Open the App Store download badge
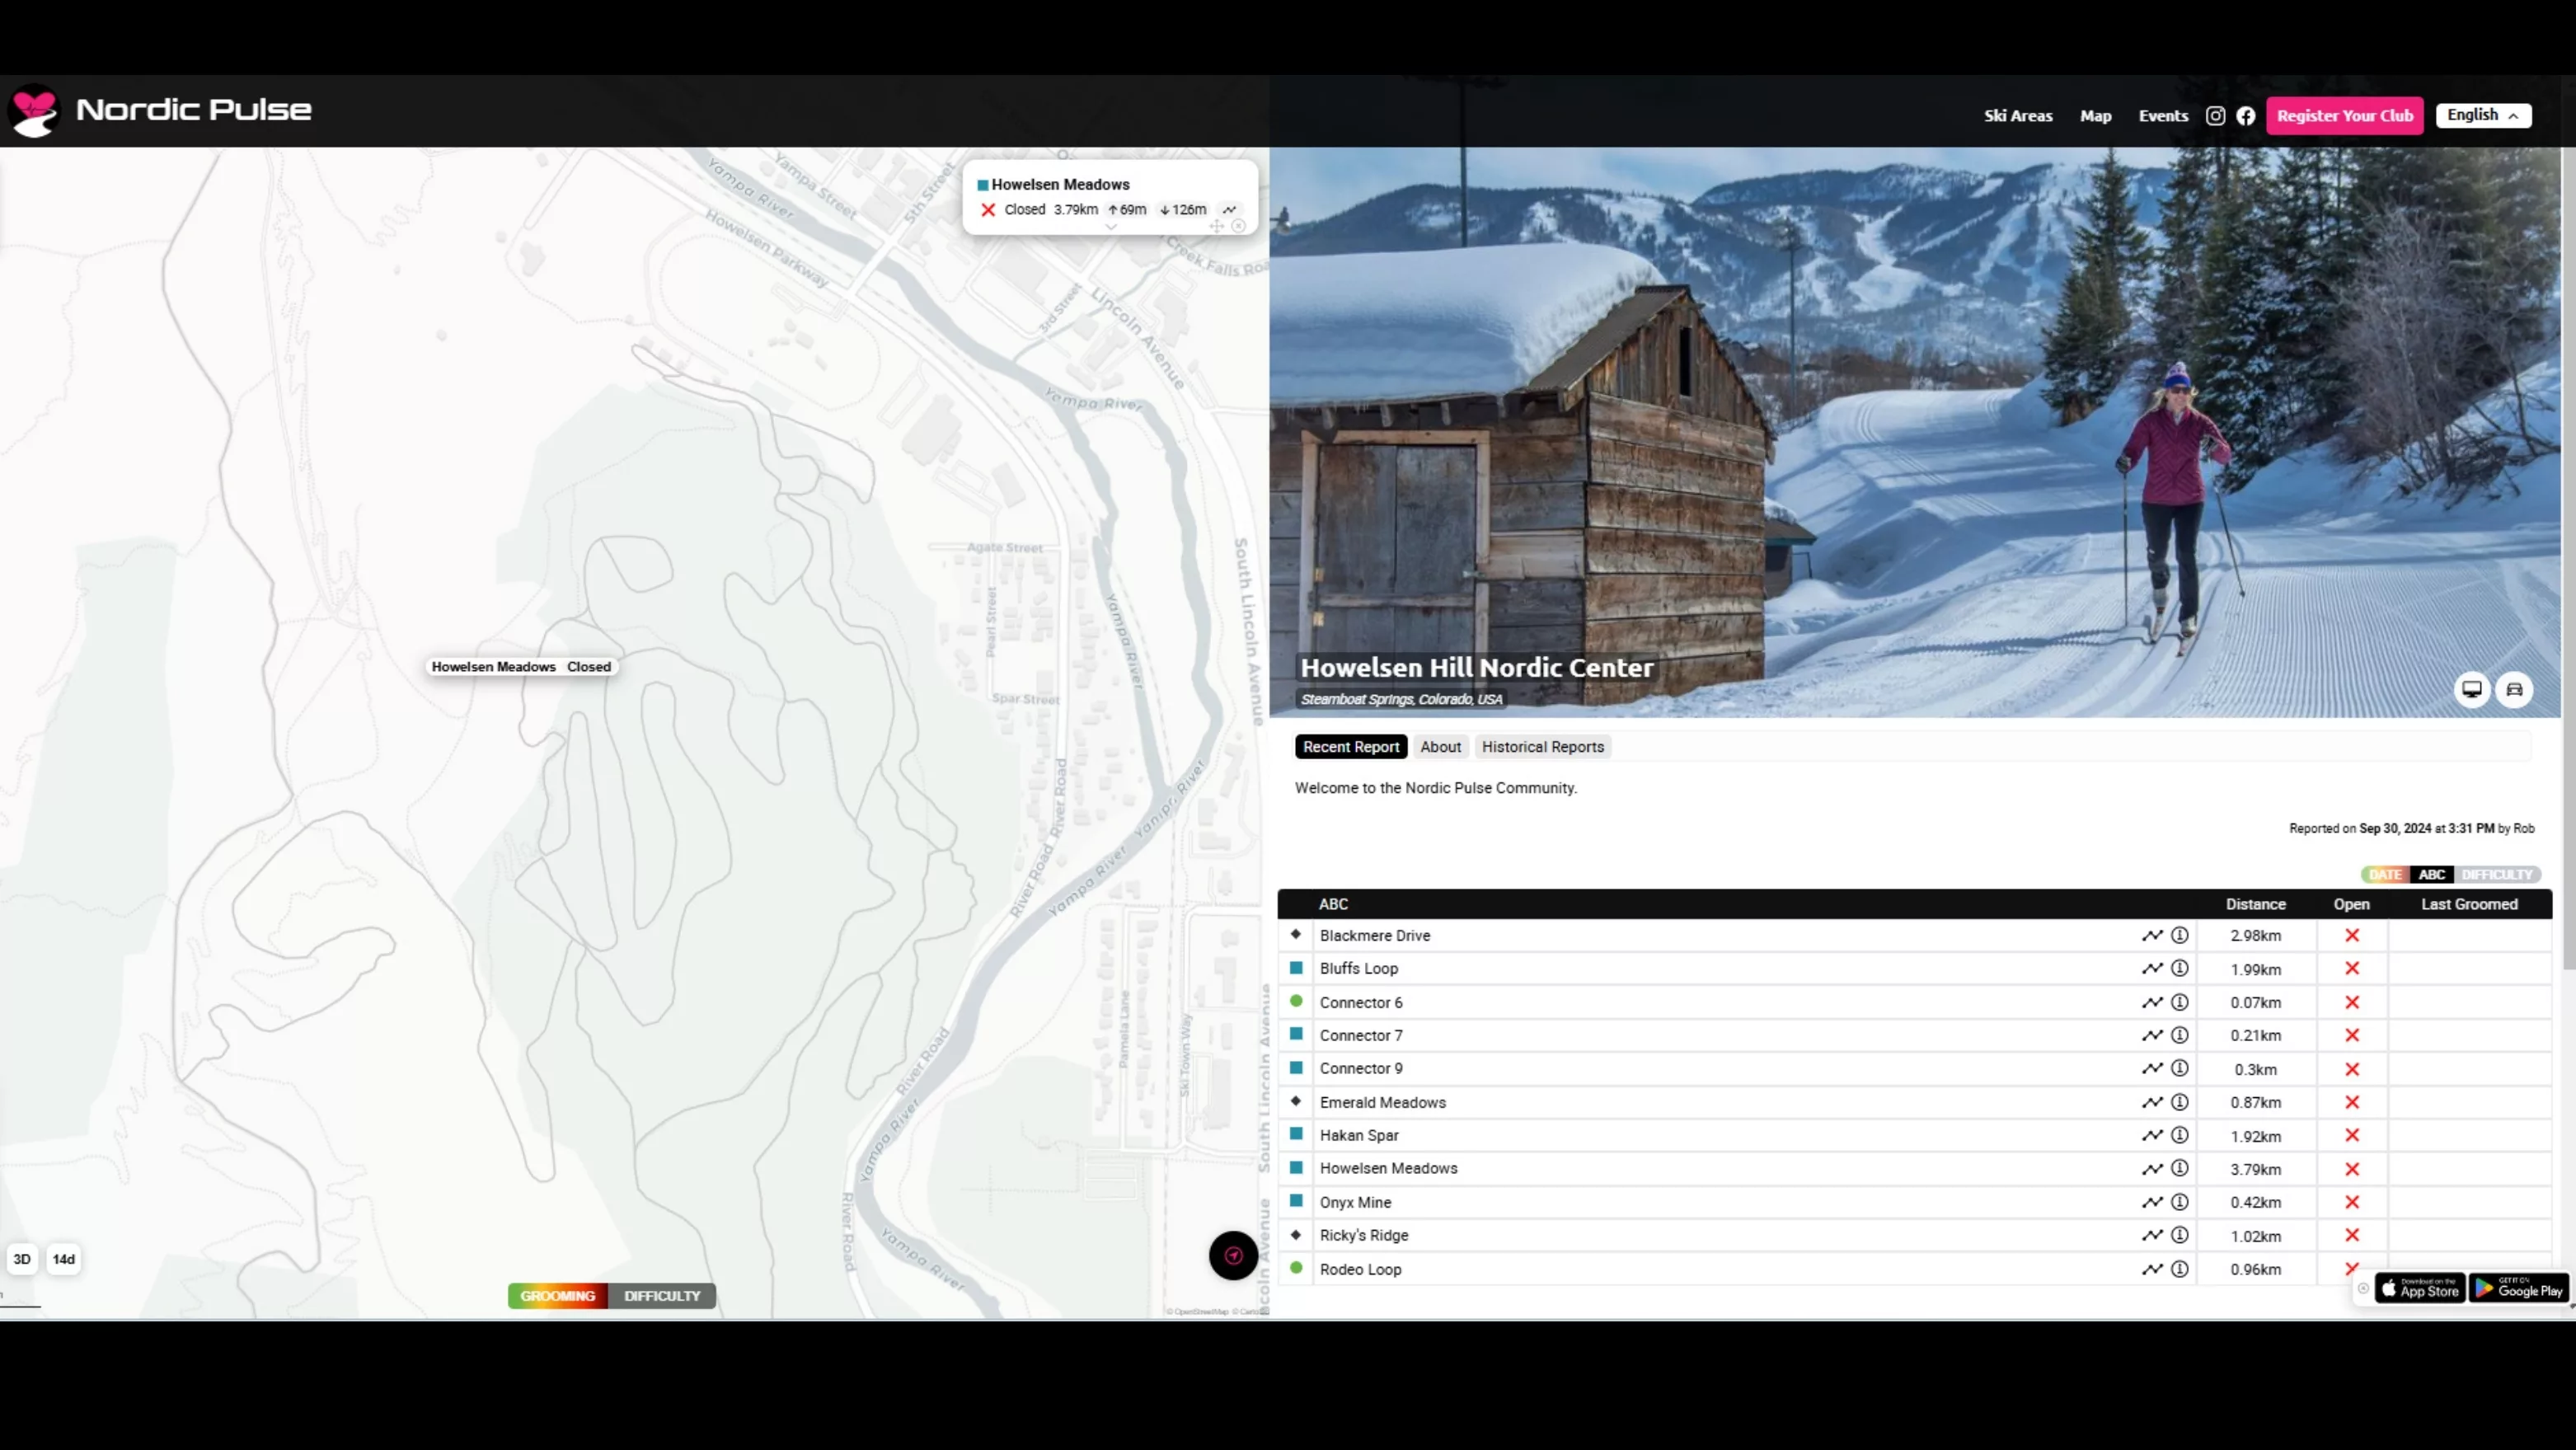The image size is (2576, 1450). 2420,1288
